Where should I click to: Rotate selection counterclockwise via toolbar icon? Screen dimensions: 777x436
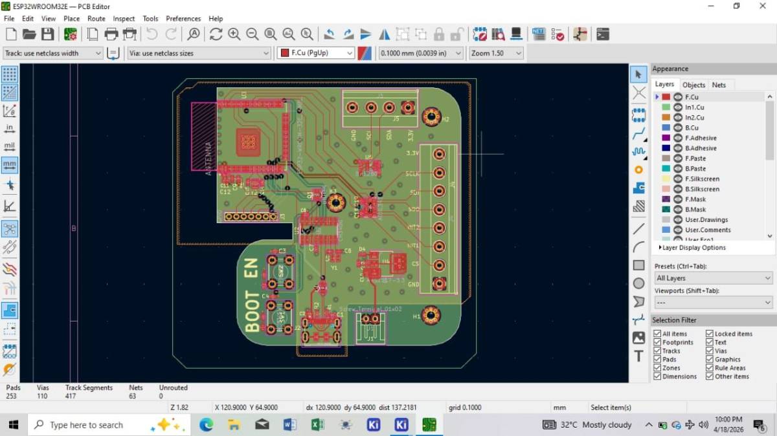point(330,34)
